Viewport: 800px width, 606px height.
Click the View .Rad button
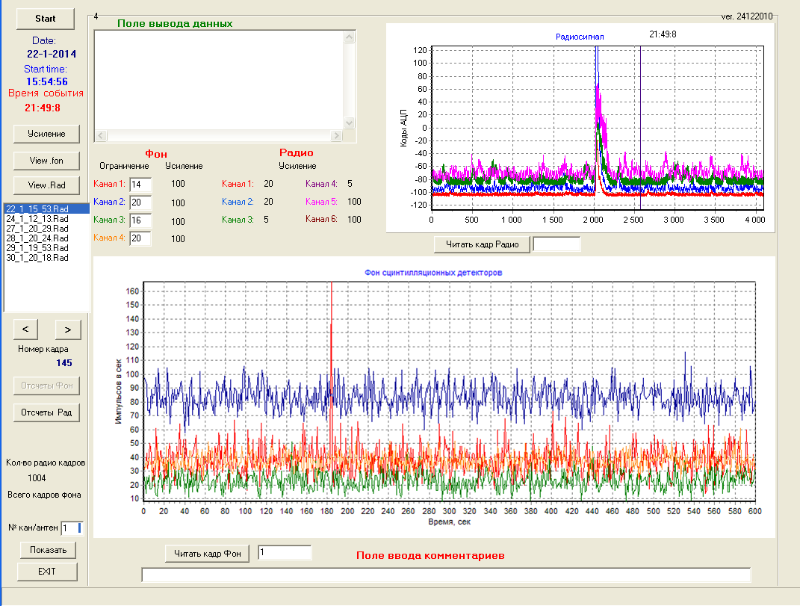tap(46, 185)
